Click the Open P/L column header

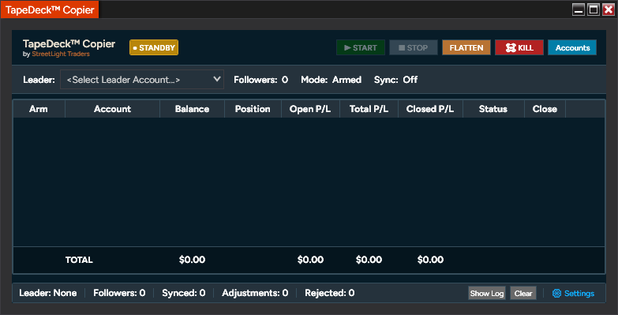coord(310,109)
